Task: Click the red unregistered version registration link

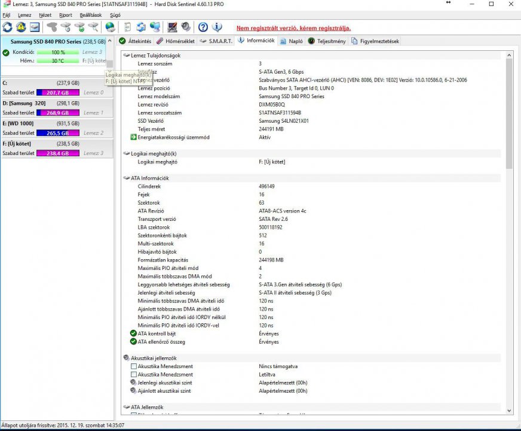Action: (x=293, y=28)
